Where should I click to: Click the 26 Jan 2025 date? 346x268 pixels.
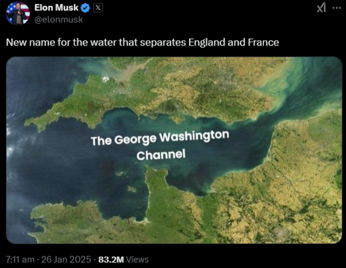pyautogui.click(x=66, y=260)
